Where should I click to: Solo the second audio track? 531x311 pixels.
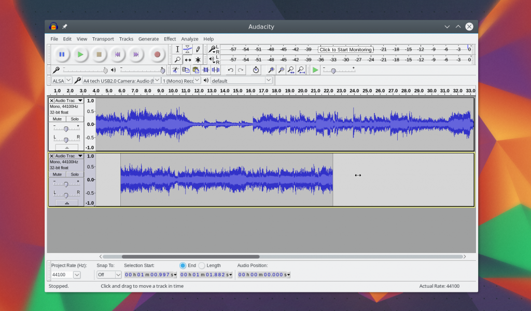click(75, 174)
